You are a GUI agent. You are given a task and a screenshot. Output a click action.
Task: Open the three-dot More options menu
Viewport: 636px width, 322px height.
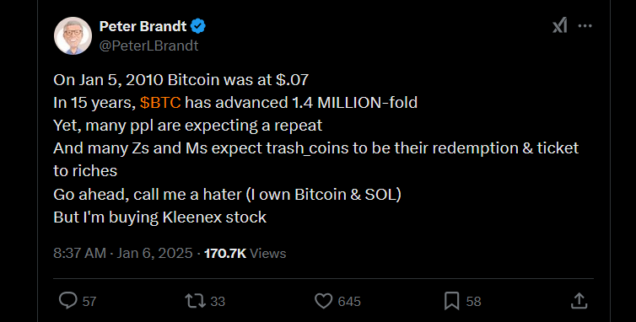coord(585,26)
